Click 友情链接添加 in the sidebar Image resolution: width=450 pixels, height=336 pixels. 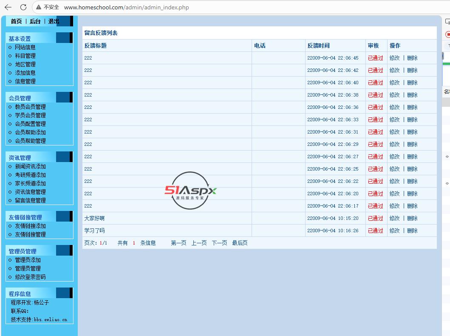31,226
